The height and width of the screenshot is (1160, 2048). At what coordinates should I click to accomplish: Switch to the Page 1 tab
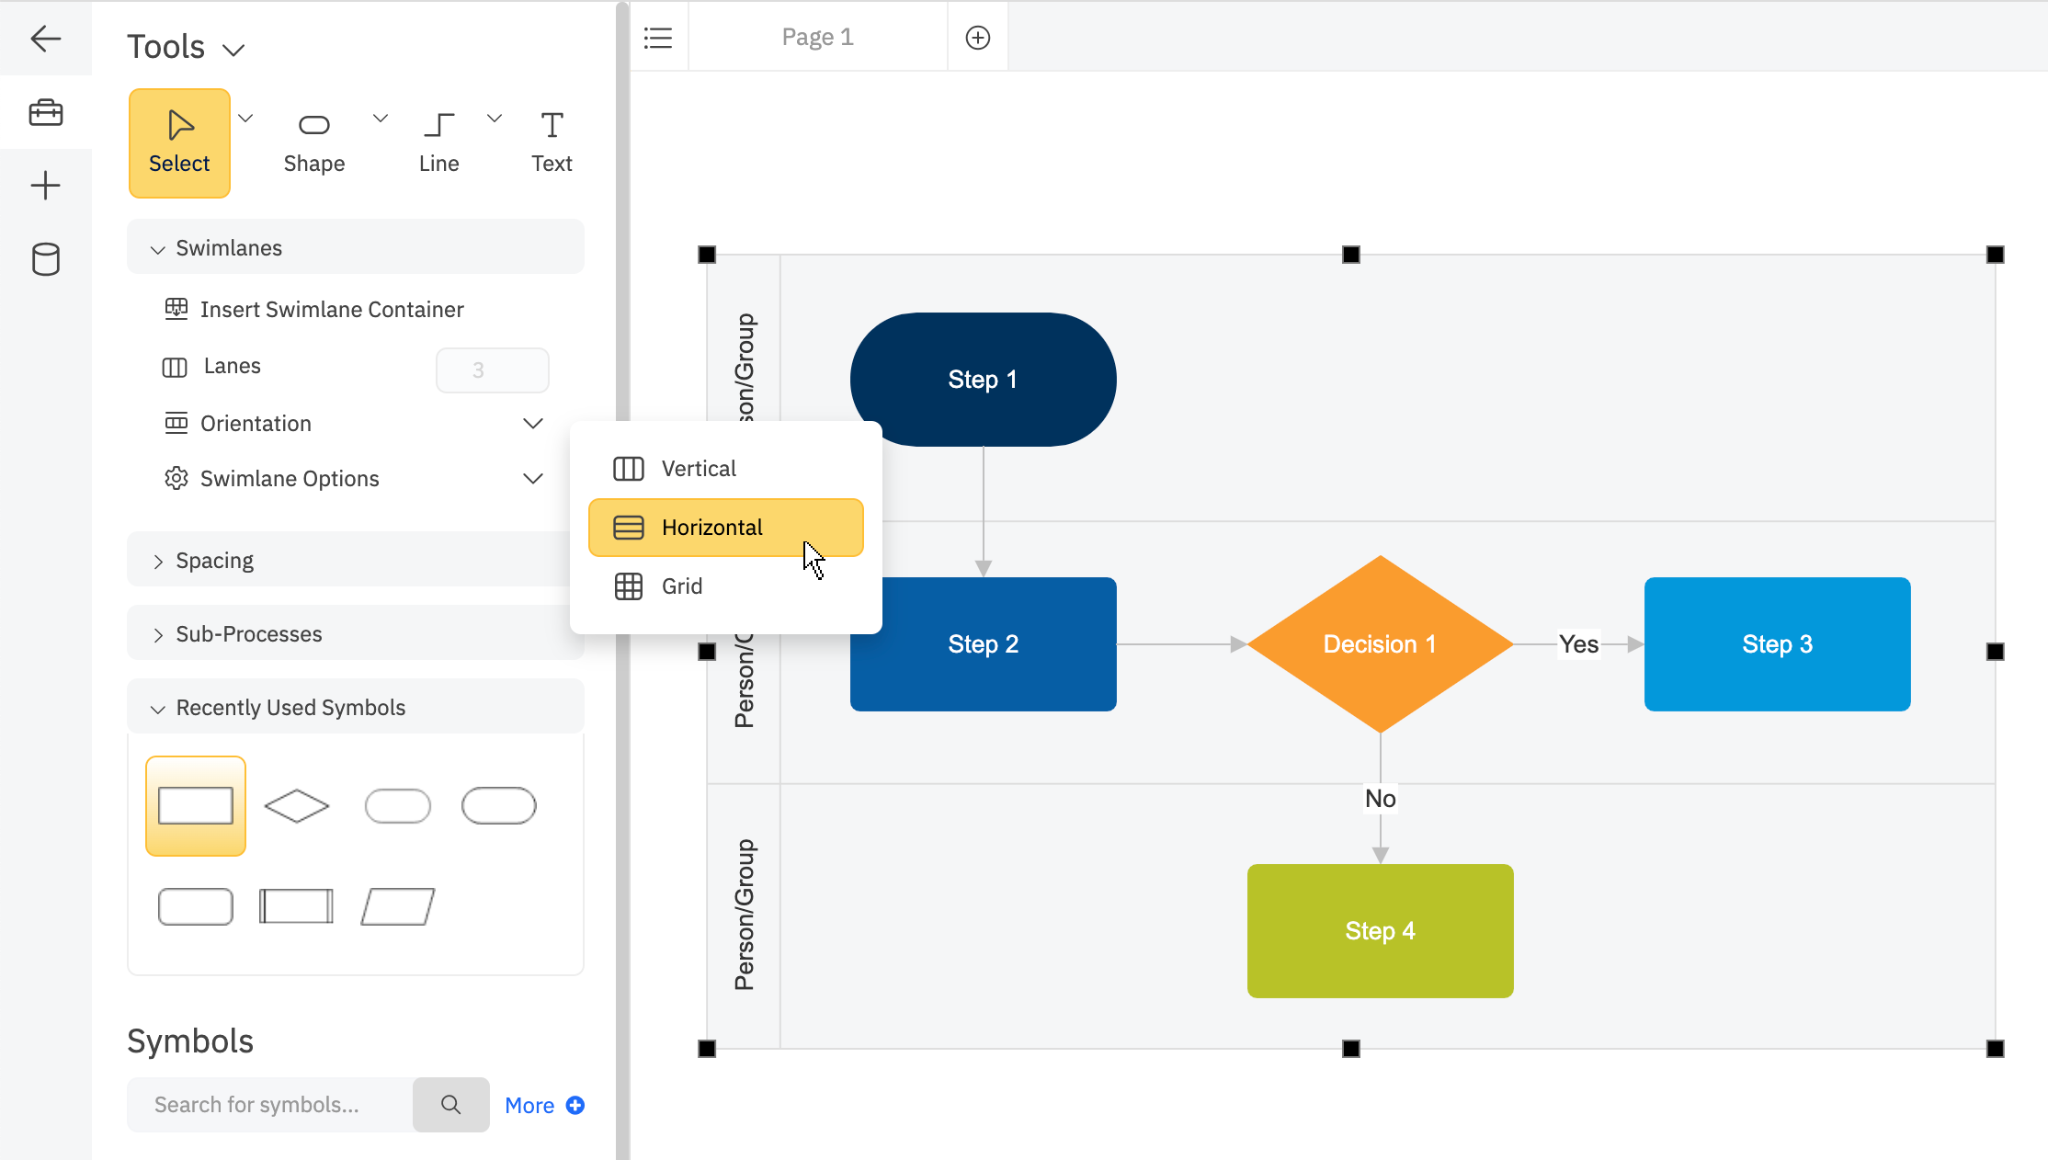click(817, 37)
